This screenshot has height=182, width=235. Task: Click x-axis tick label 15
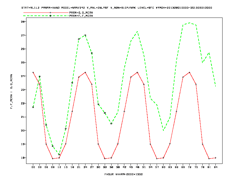[66, 167]
